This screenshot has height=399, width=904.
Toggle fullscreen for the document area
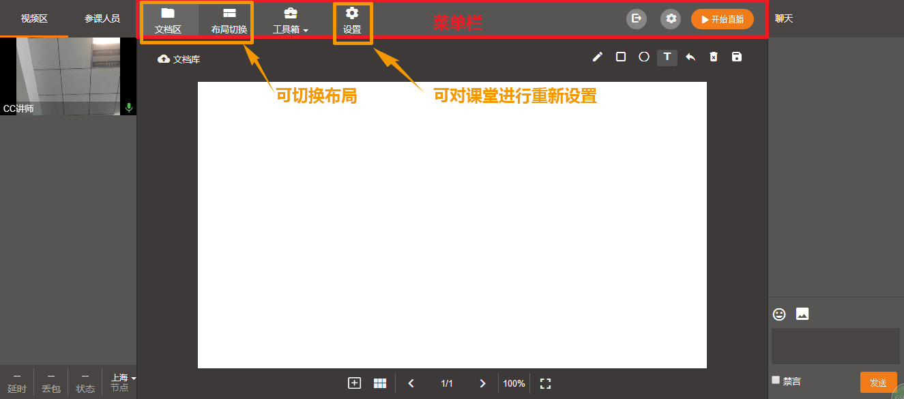[x=545, y=383]
